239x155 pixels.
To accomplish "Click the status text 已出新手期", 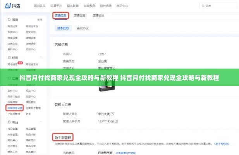I will pyautogui.click(x=105, y=153).
